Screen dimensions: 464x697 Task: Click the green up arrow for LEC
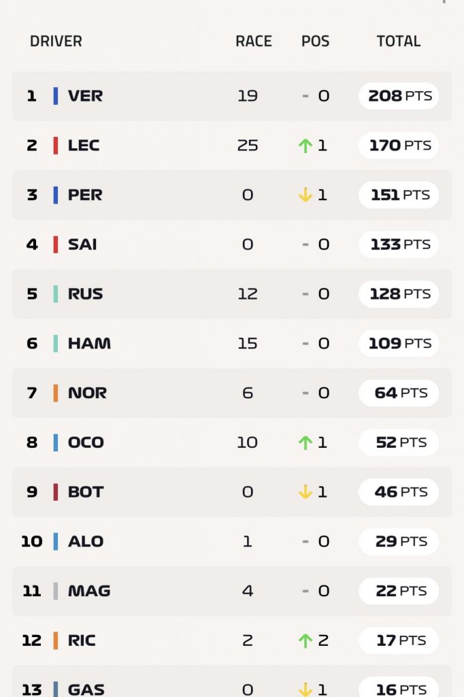click(305, 146)
